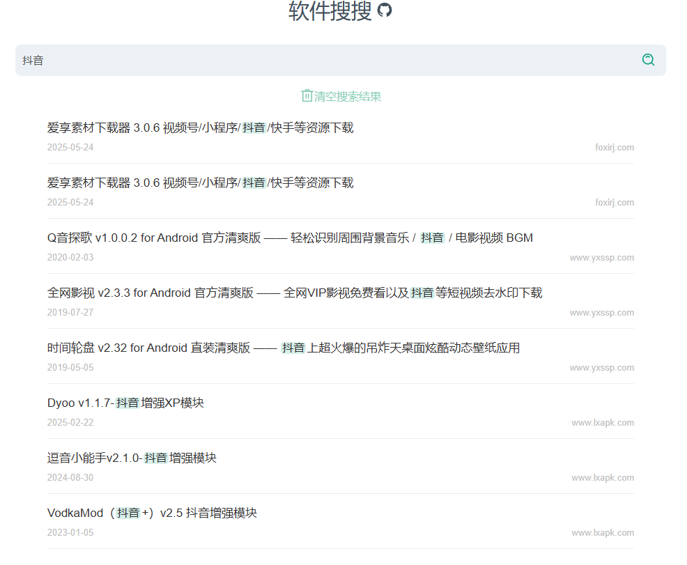Image resolution: width=687 pixels, height=565 pixels.
Task: Click 清空搜索结果 to clear results
Action: (x=348, y=96)
